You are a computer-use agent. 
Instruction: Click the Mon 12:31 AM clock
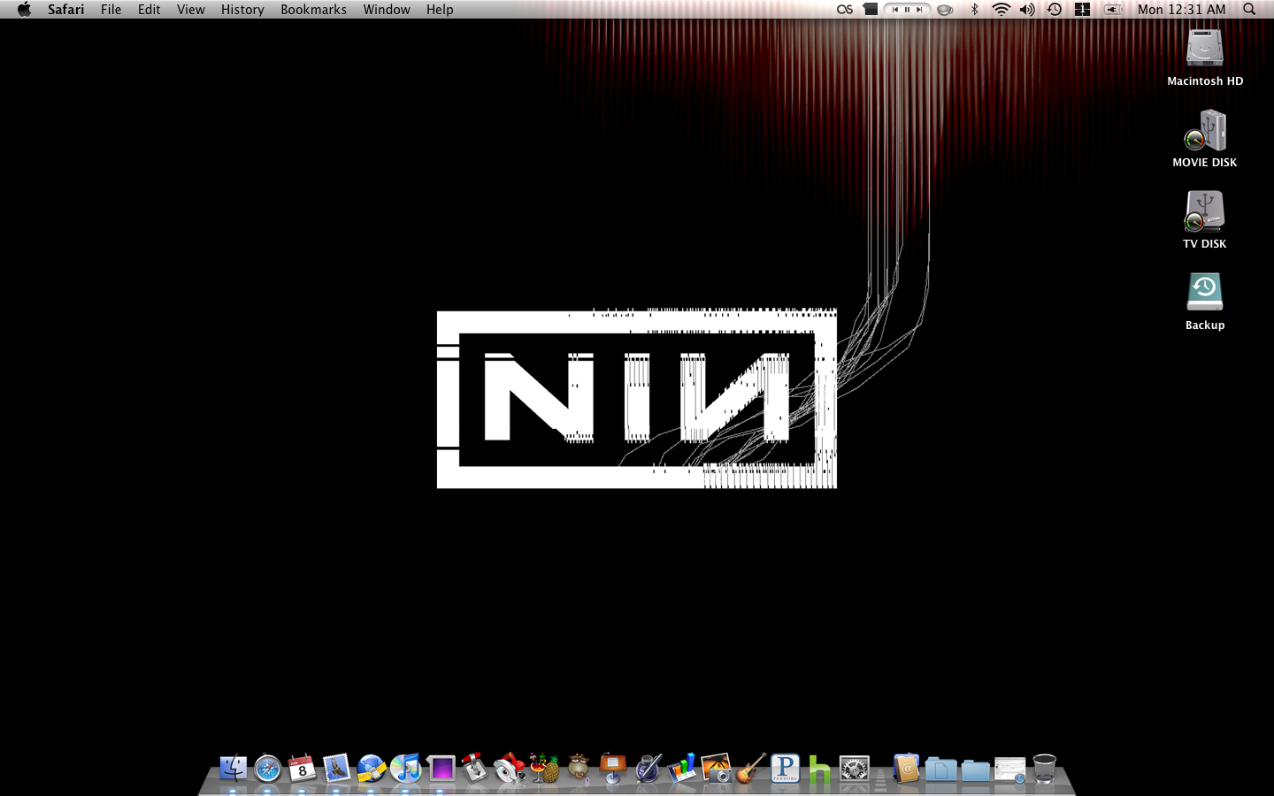coord(1182,10)
